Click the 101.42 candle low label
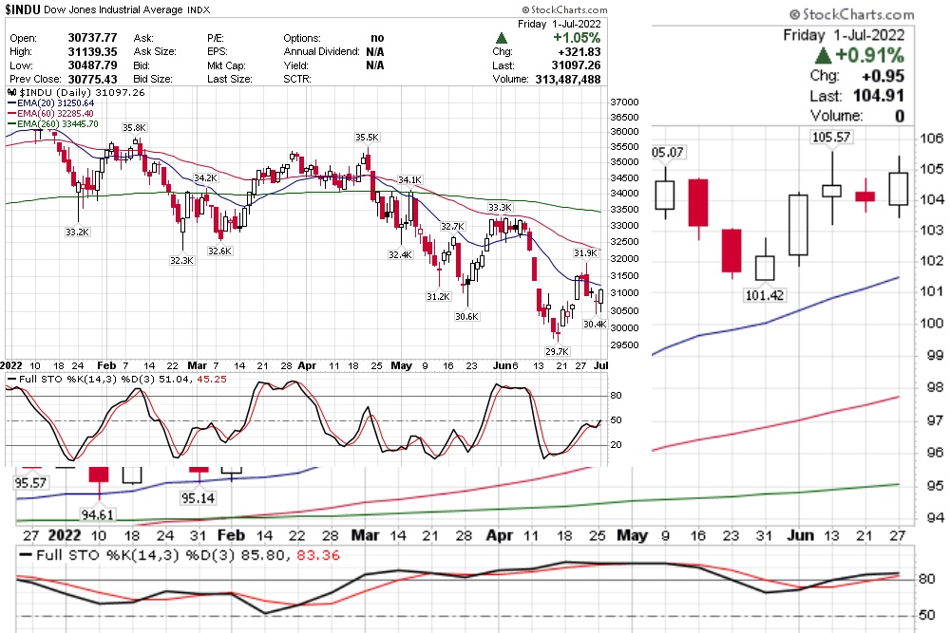This screenshot has width=950, height=633. [764, 295]
